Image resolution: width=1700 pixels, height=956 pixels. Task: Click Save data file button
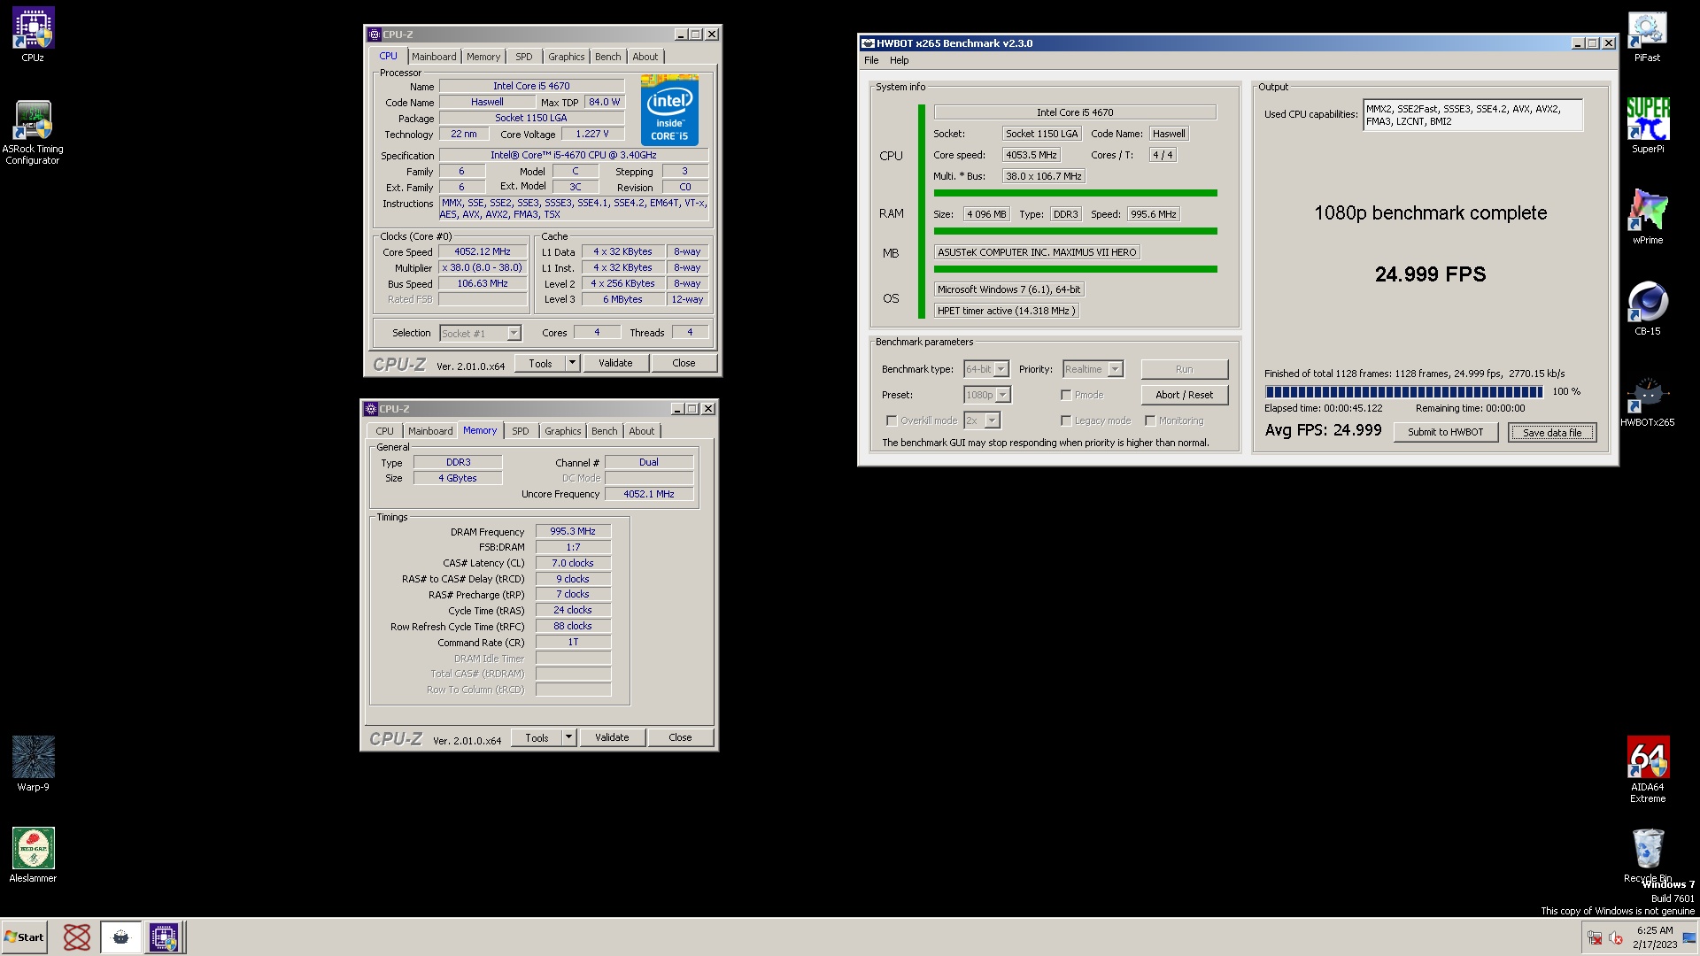(1552, 432)
